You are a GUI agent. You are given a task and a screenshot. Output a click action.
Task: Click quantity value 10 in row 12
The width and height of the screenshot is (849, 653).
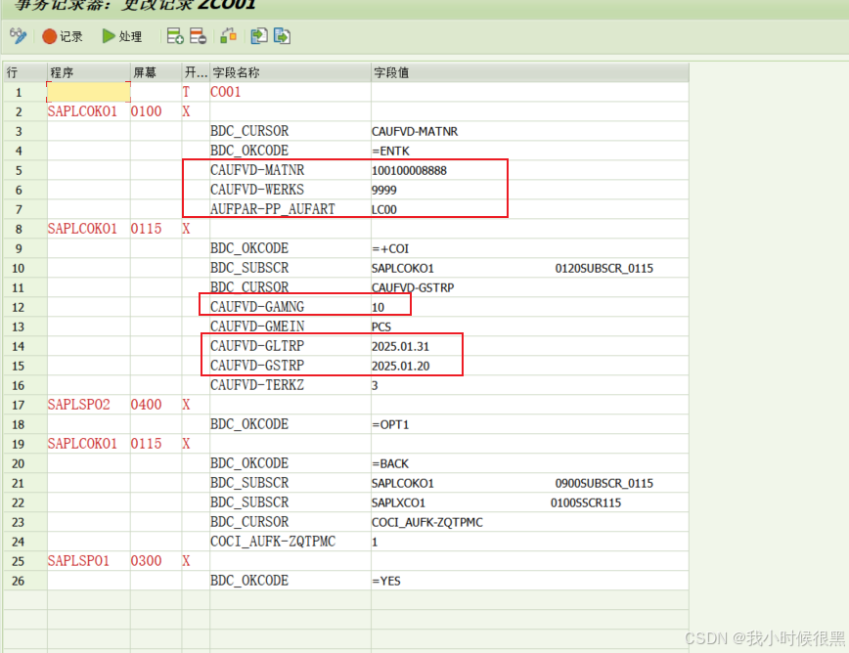(378, 307)
